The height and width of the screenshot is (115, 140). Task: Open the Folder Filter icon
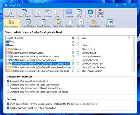click(x=95, y=22)
